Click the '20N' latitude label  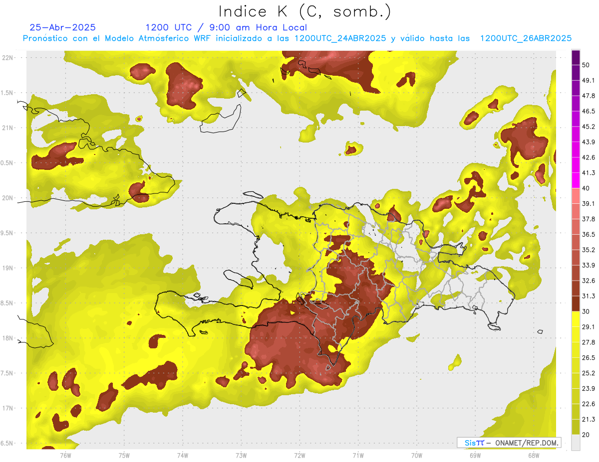(x=7, y=198)
